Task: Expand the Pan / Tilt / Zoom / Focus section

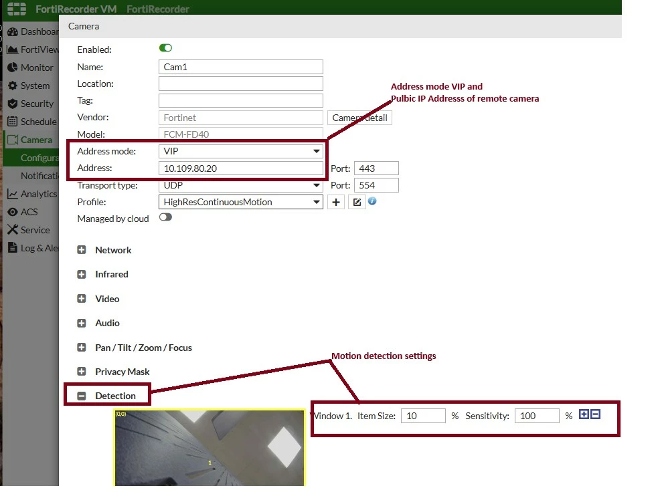Action: click(82, 348)
